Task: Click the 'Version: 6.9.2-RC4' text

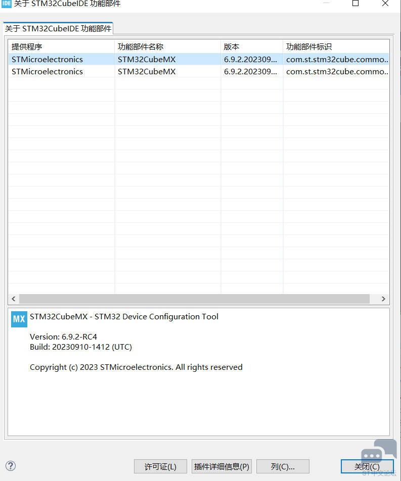Action: coord(64,337)
